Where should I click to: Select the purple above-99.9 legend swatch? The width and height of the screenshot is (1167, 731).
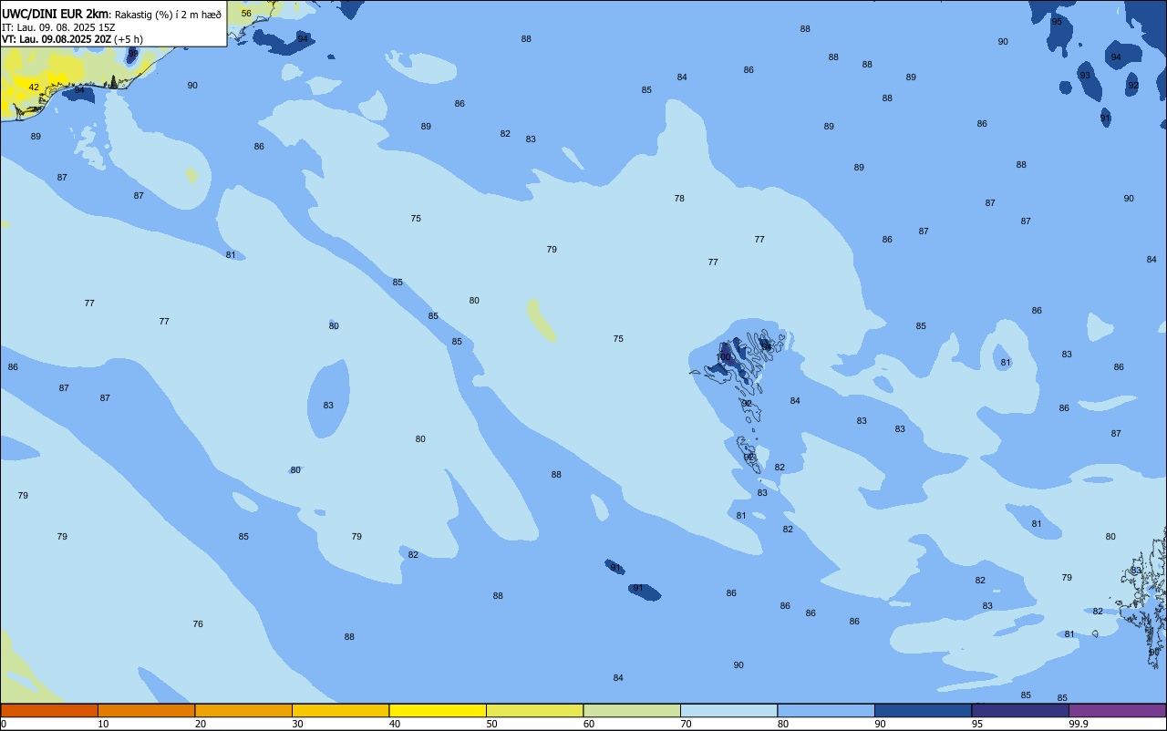(x=1117, y=710)
